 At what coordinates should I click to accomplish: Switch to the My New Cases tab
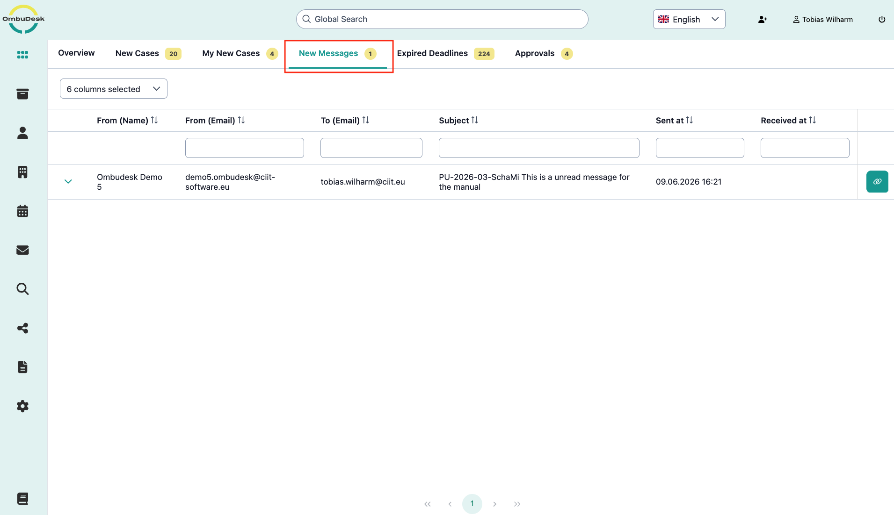pyautogui.click(x=240, y=53)
